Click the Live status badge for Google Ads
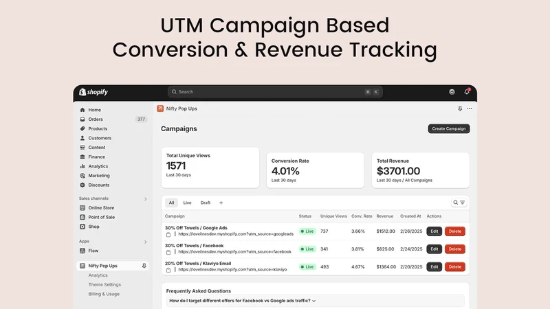The width and height of the screenshot is (550, 309). tap(307, 231)
